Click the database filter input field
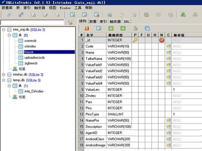 32,23
